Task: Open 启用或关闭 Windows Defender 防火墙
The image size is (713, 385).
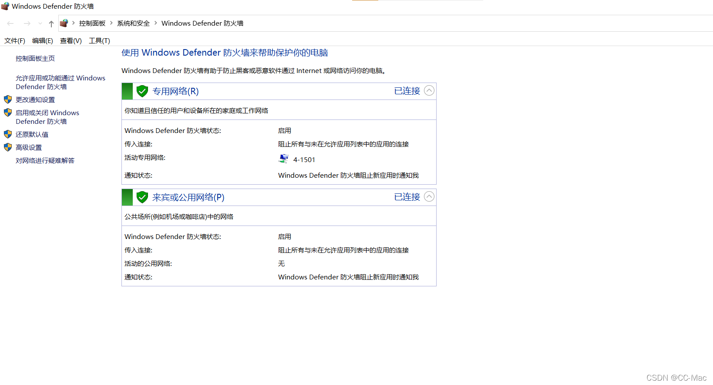Action: tap(47, 117)
